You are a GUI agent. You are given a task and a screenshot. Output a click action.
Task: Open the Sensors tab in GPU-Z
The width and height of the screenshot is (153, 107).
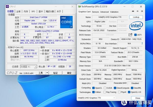click(x=95, y=12)
